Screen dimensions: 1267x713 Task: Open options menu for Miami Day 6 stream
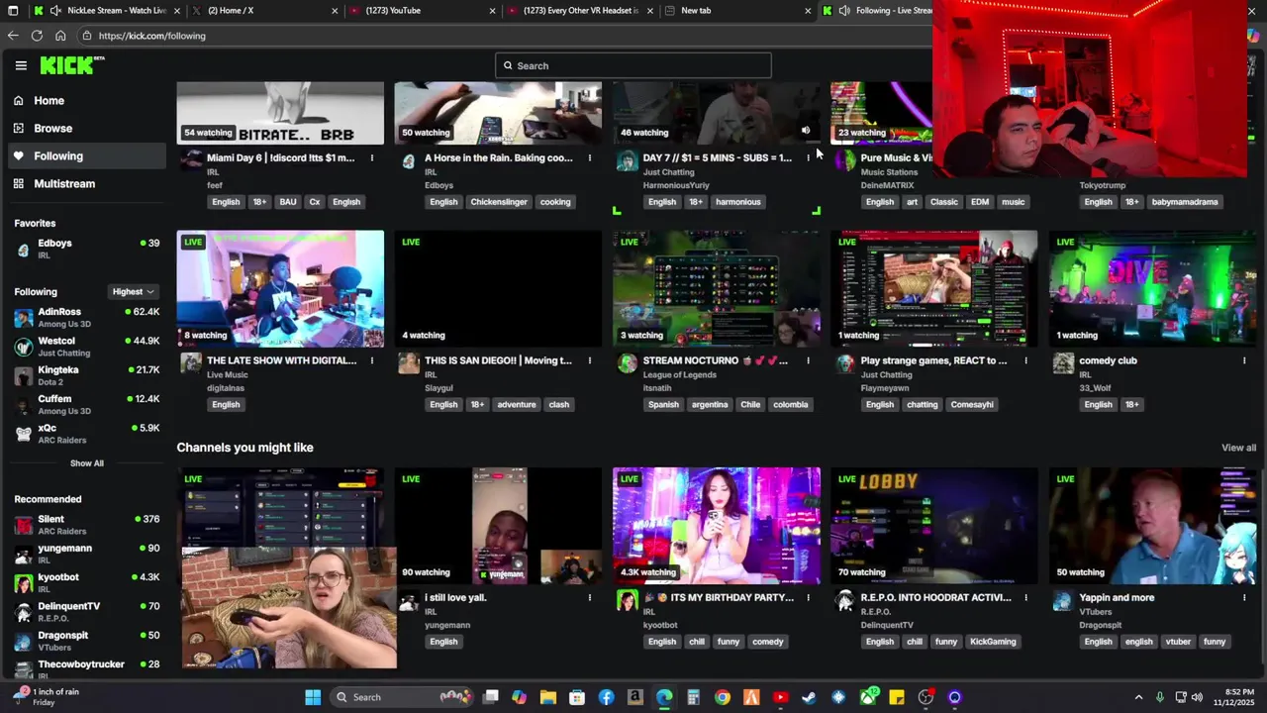(372, 157)
